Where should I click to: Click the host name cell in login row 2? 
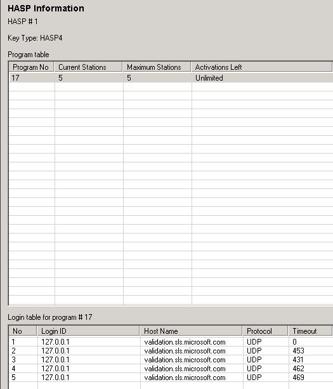(x=185, y=351)
